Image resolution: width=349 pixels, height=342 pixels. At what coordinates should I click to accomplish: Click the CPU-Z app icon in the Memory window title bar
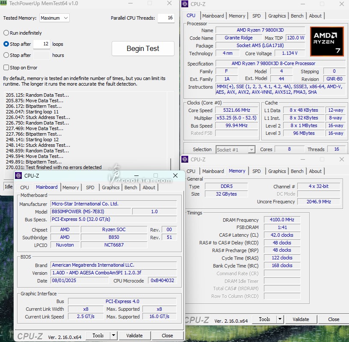(185, 159)
